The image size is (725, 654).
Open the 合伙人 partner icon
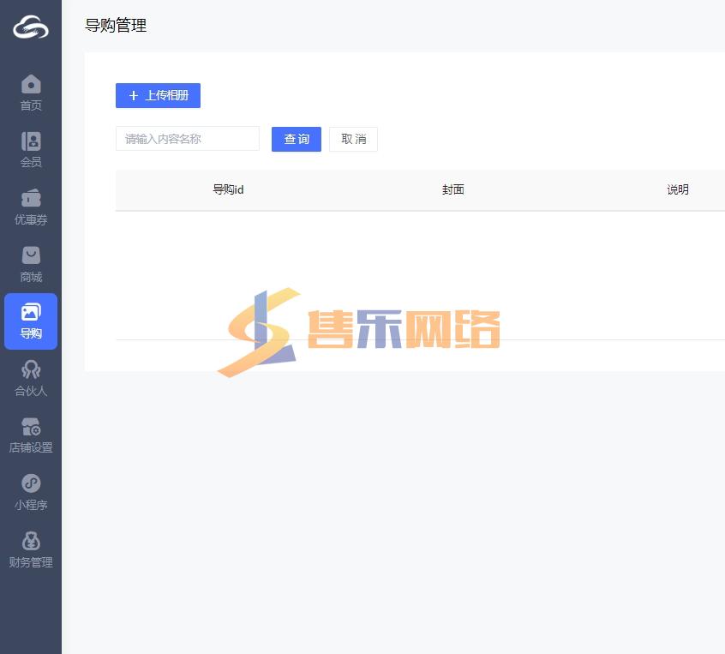[31, 369]
